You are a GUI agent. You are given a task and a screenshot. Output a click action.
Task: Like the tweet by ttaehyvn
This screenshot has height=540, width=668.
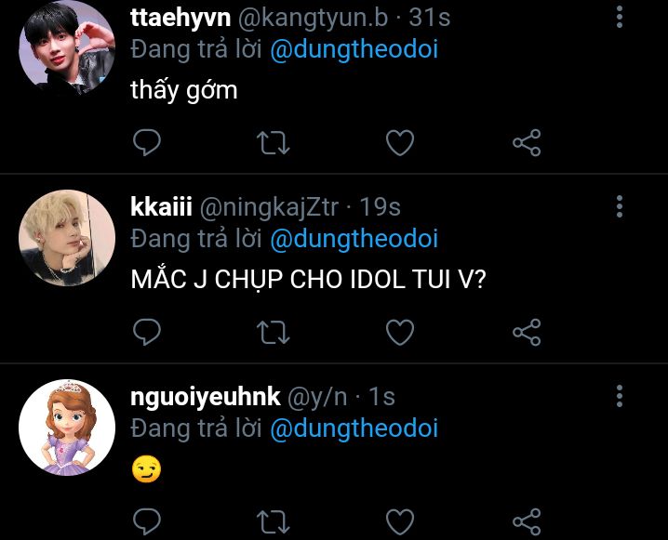coord(400,142)
